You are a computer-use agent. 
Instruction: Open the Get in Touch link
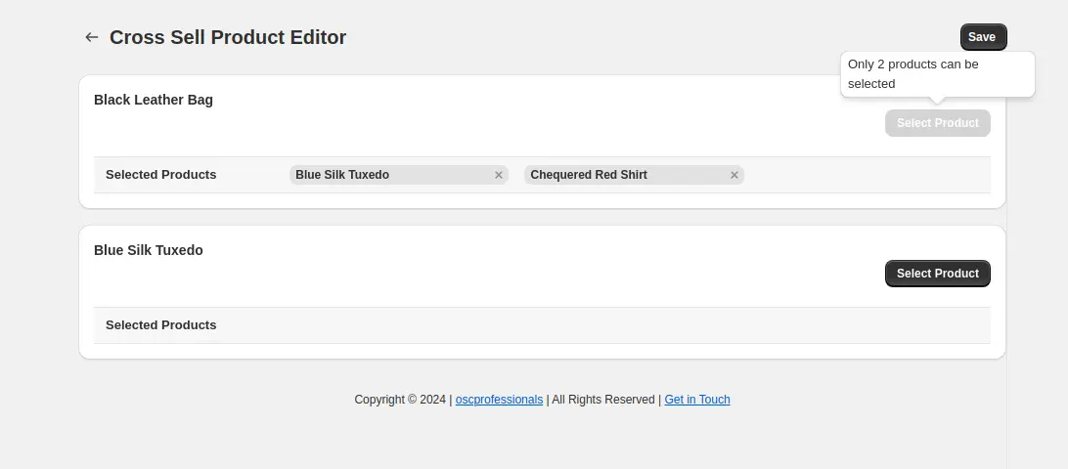click(697, 400)
